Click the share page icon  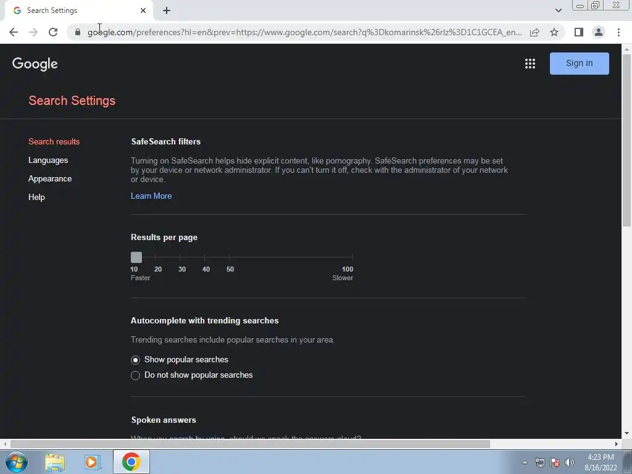534,32
